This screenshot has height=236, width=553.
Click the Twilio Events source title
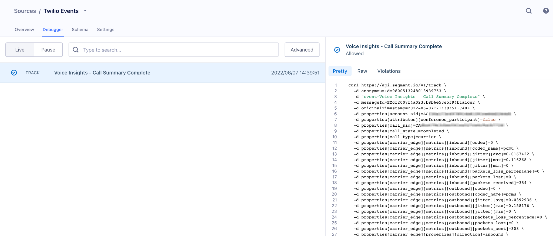click(x=61, y=11)
